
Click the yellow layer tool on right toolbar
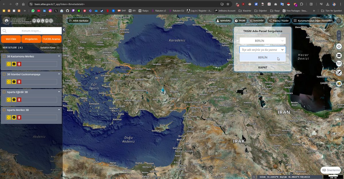pyautogui.click(x=339, y=83)
